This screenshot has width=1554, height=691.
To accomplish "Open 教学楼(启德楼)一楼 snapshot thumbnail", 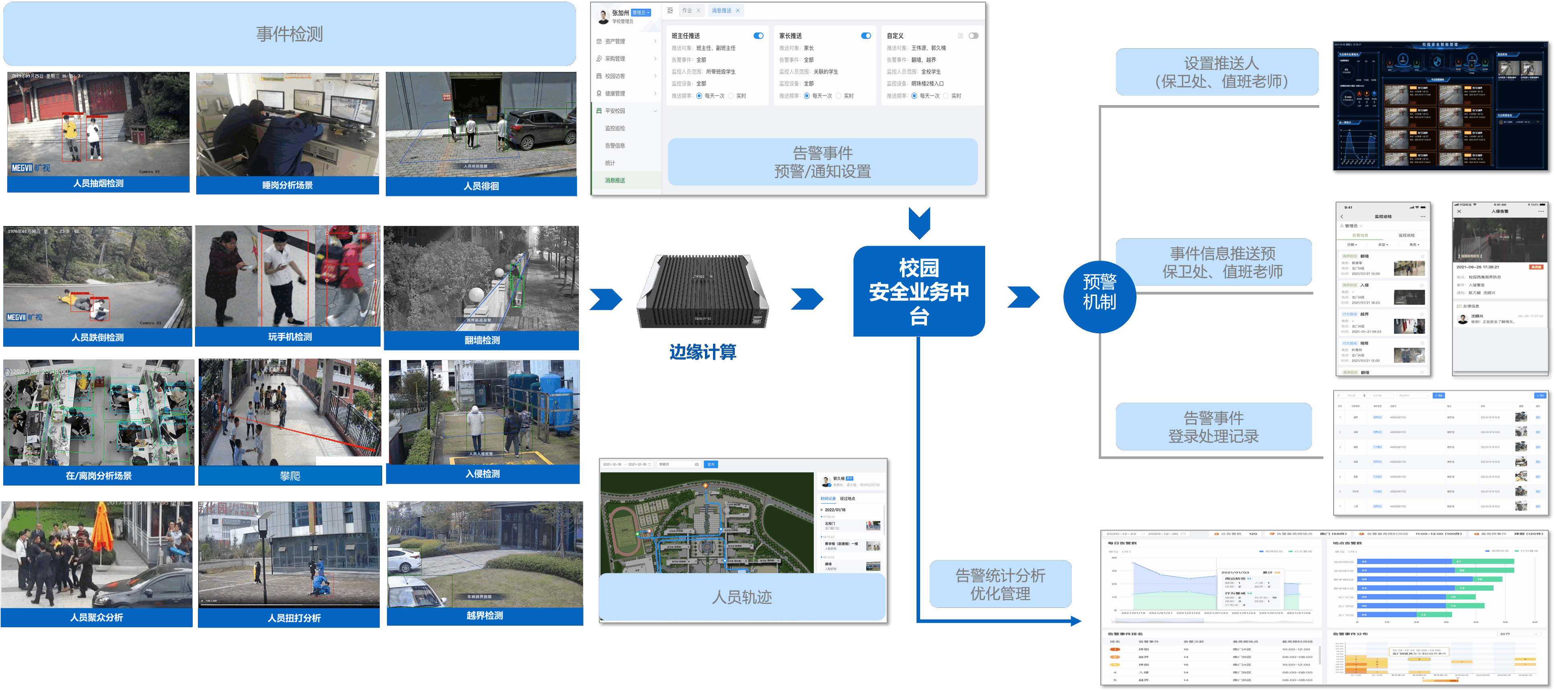I will click(x=873, y=546).
